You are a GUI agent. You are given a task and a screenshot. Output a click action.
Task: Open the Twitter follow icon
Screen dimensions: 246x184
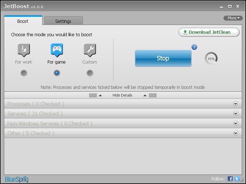(x=237, y=179)
